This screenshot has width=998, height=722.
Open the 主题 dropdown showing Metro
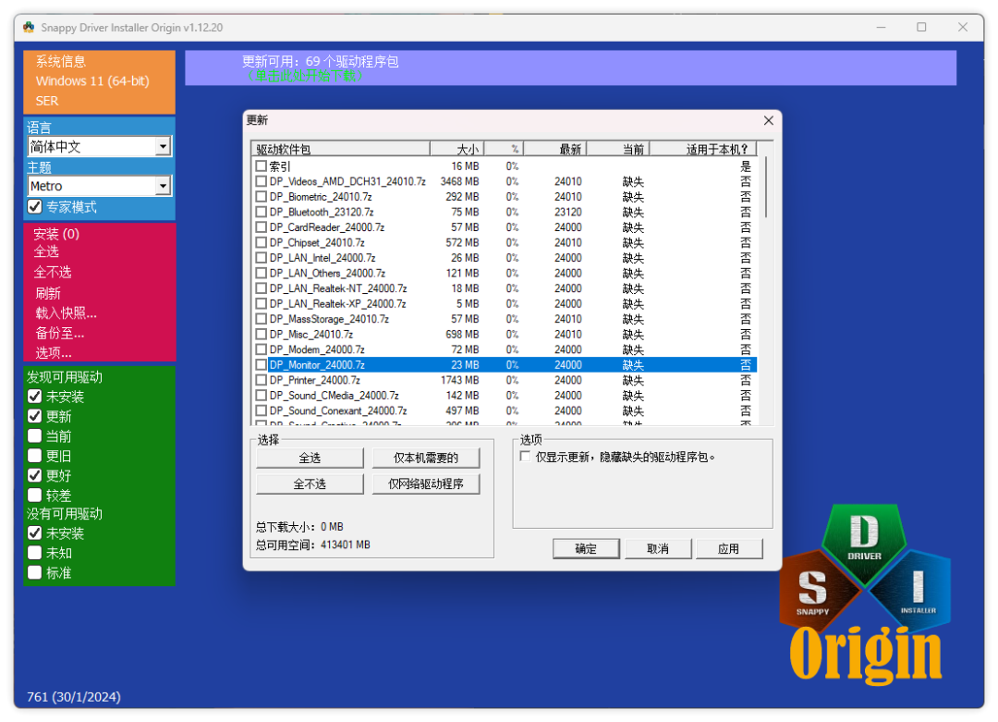(x=100, y=186)
